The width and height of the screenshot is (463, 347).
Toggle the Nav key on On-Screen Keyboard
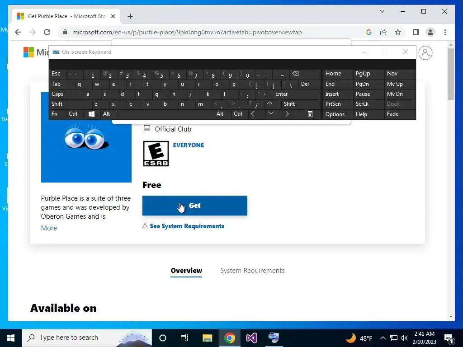[x=400, y=74]
